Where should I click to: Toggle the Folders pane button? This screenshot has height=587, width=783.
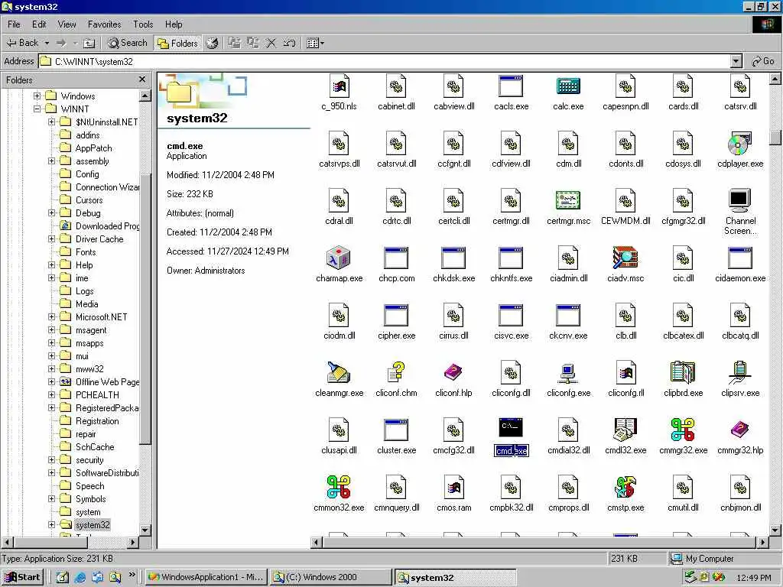[177, 44]
